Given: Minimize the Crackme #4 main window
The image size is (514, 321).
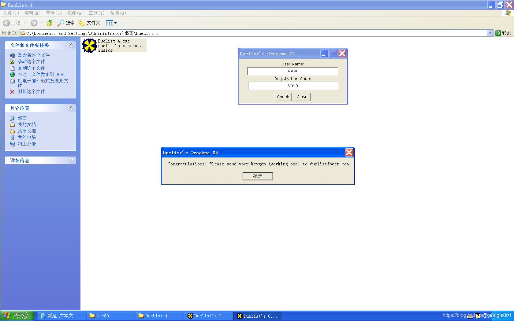Looking at the screenshot, I should tap(324, 53).
